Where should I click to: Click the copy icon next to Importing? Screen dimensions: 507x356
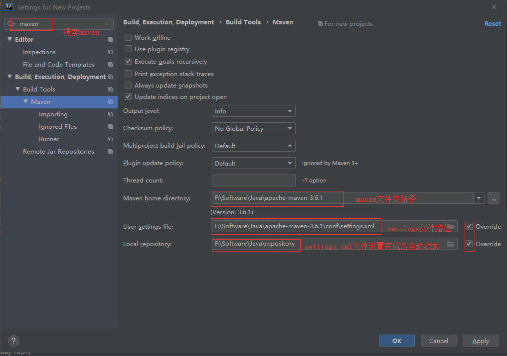[110, 114]
